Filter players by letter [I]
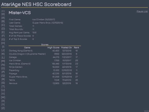Screen dimensions: 149x112 [3, 47]
